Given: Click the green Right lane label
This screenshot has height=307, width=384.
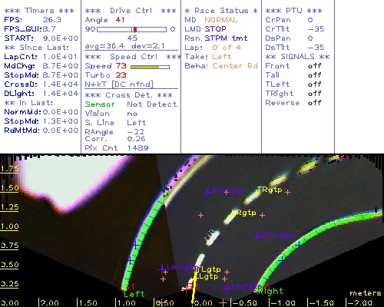Looking at the screenshot, I should 270,291.
